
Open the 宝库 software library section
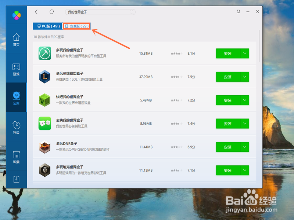coord(16,98)
